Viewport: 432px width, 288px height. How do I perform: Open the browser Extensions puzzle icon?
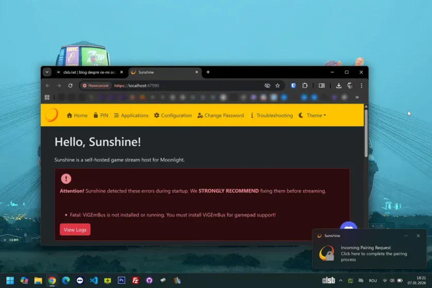pos(305,86)
